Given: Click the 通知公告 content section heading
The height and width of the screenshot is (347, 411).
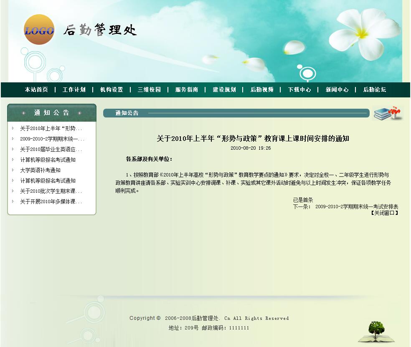Looking at the screenshot, I should point(127,113).
